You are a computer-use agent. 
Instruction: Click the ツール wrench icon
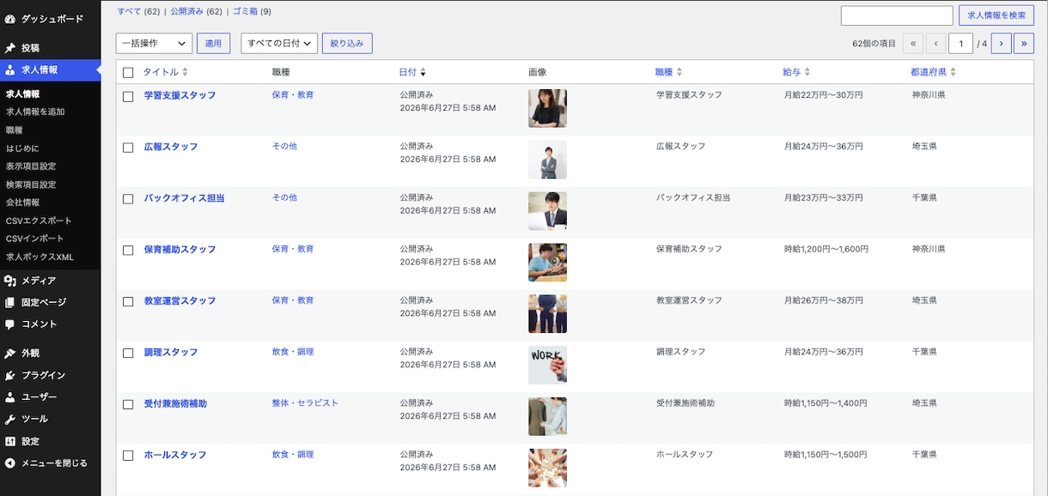(10, 420)
